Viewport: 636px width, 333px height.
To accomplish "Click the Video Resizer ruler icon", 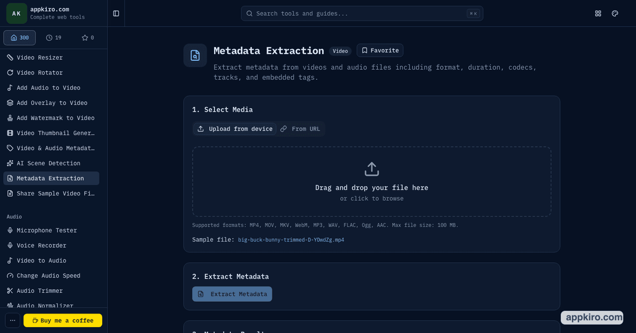I will tap(10, 58).
